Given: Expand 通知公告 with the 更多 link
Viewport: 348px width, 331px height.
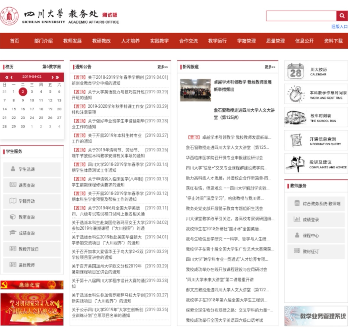Looking at the screenshot, I should [x=163, y=67].
